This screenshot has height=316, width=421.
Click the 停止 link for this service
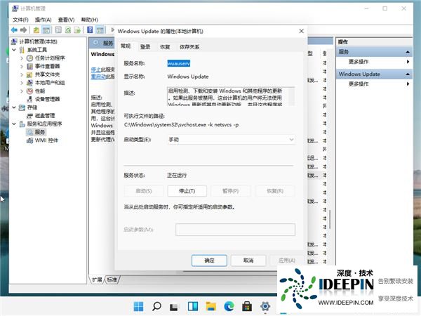(96, 70)
